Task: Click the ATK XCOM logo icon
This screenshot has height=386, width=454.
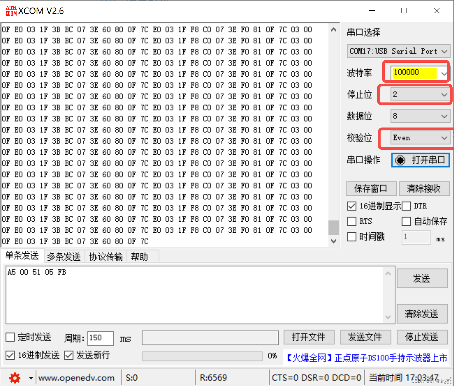Action: [11, 11]
